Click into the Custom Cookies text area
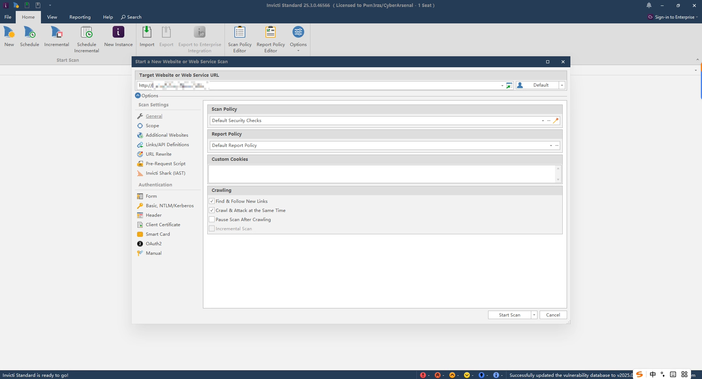The image size is (702, 379). tap(382, 174)
